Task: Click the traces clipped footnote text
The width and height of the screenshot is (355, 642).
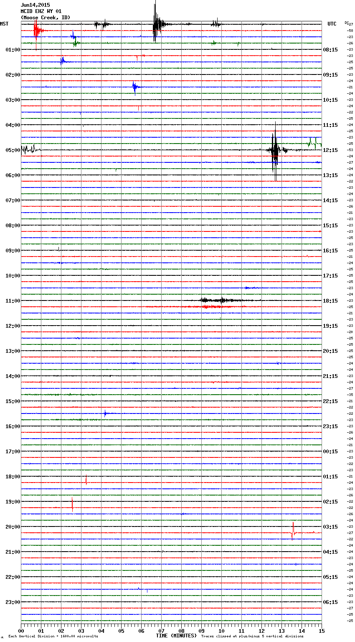Action: pos(252,637)
